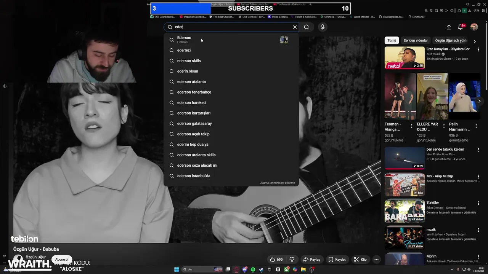488x274 pixels.
Task: Open the three-dot more actions under the video
Action: coord(376,260)
